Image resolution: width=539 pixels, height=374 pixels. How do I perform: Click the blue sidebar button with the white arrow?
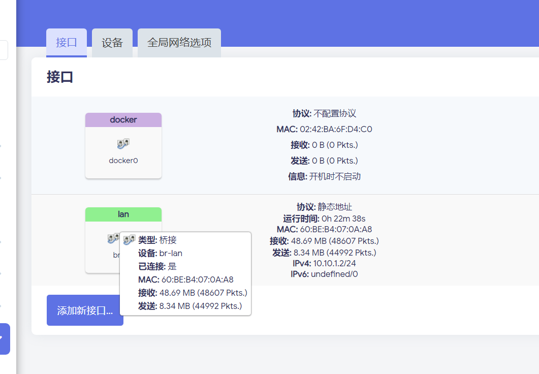point(4,338)
